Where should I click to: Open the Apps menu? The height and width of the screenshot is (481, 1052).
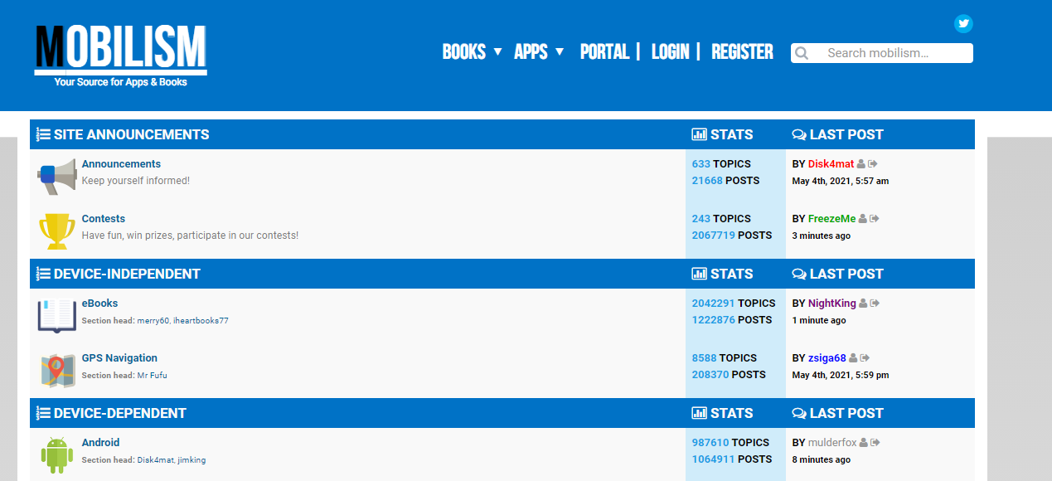(x=531, y=51)
